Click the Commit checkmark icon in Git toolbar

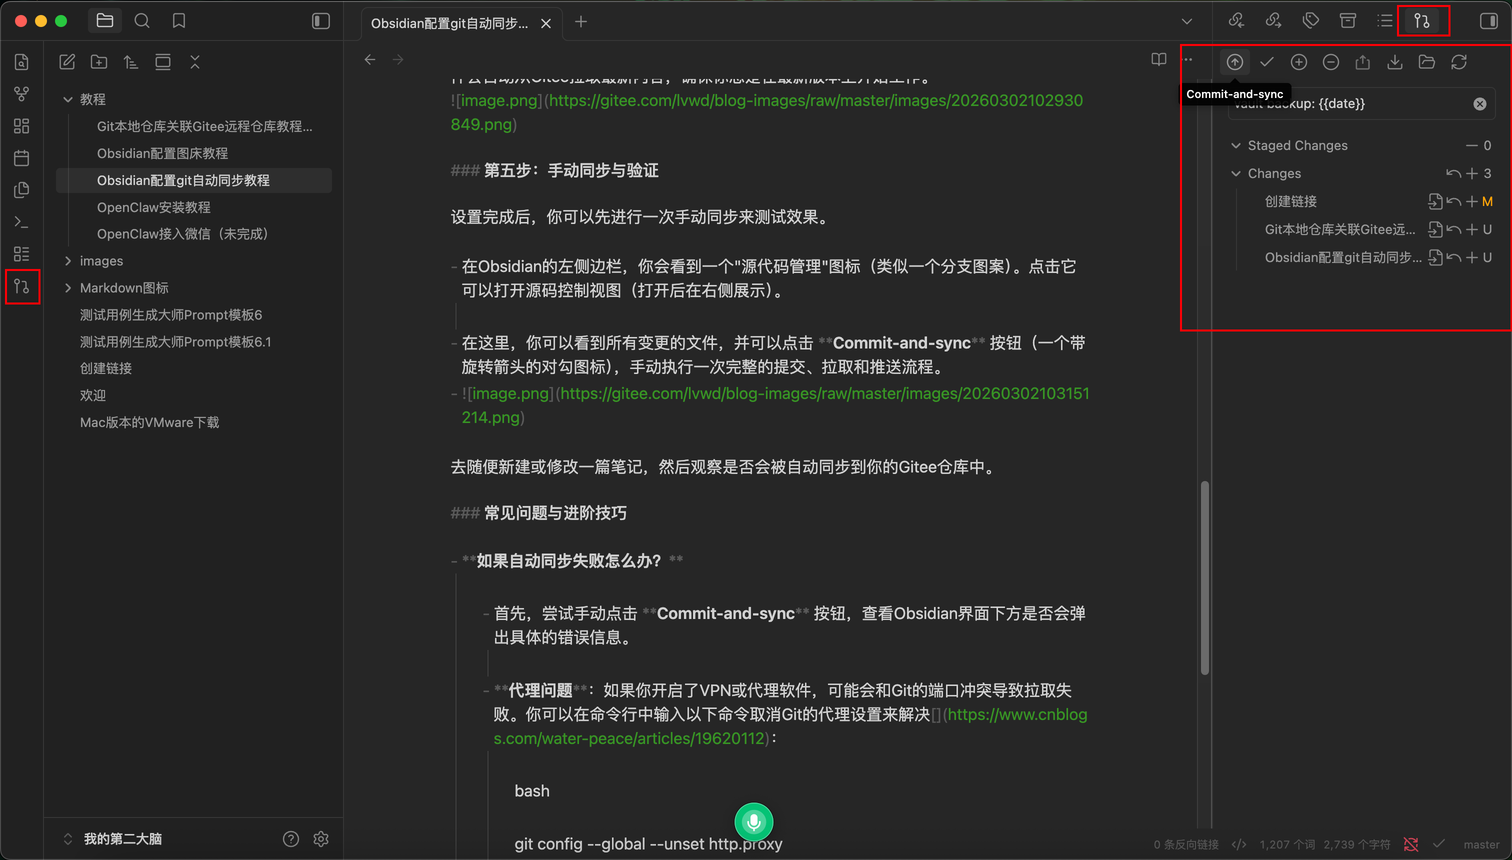[1266, 62]
